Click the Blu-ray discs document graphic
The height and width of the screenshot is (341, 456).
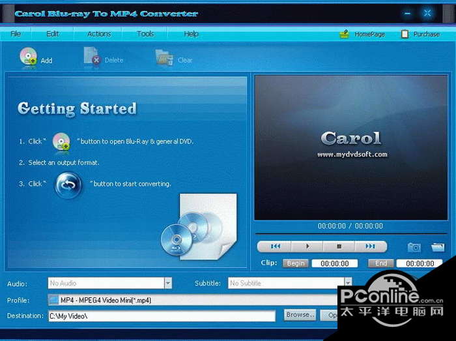199,226
